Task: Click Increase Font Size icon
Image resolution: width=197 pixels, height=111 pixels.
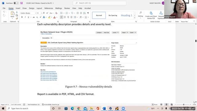Action: point(44,13)
